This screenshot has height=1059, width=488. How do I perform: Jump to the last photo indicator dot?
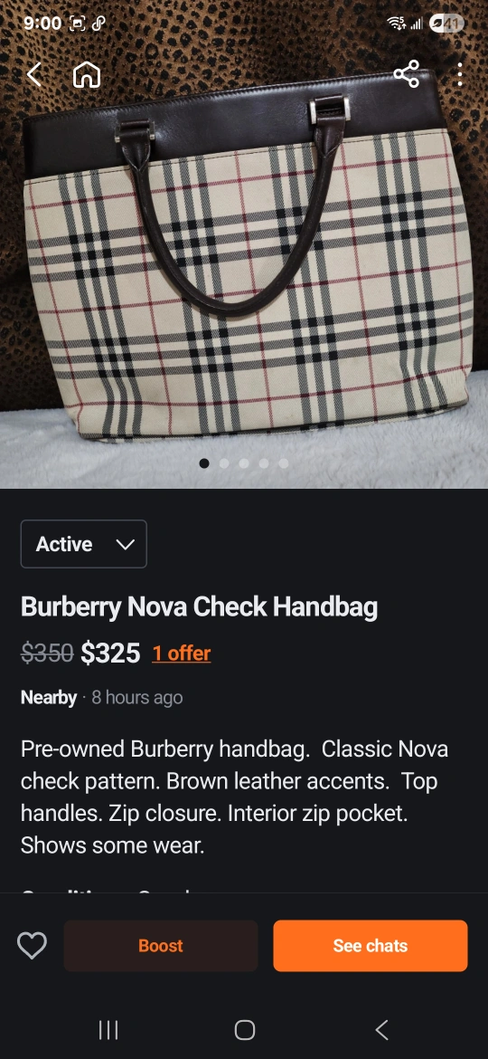(283, 463)
